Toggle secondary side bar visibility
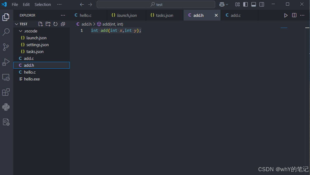 [x=262, y=4]
